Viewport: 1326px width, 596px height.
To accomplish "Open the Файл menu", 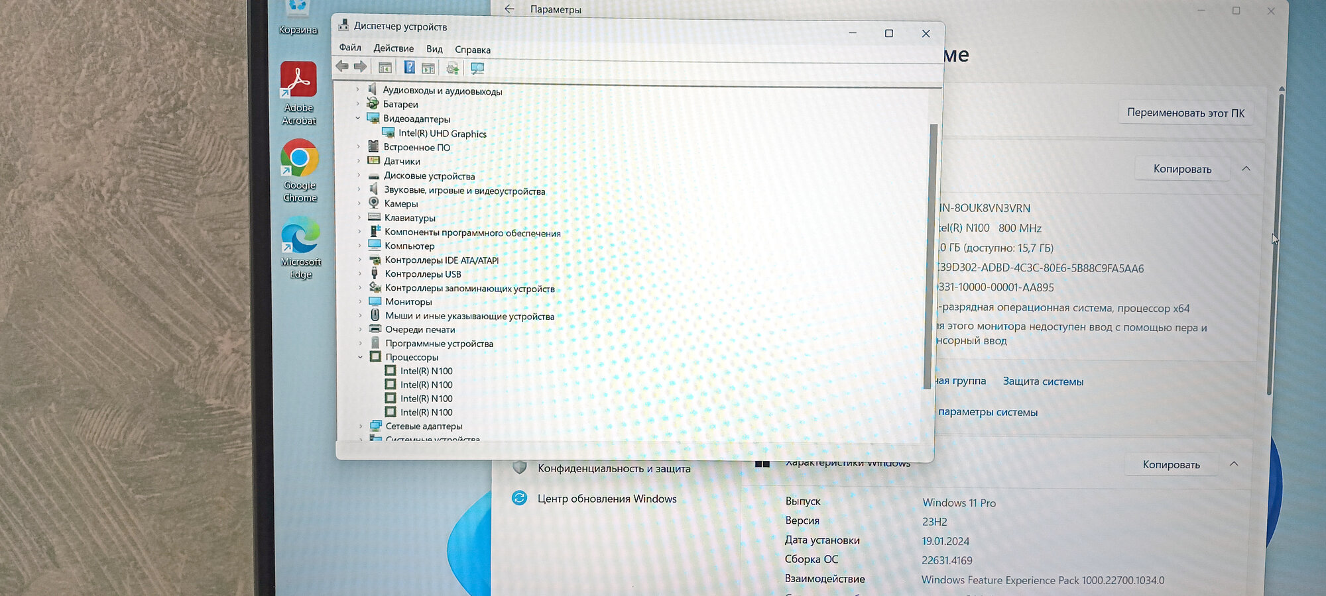I will (350, 48).
